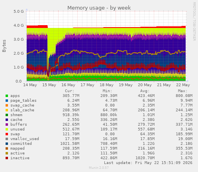
Task: Click the committed current value '1021.58M'
Action: pyautogui.click(x=70, y=144)
